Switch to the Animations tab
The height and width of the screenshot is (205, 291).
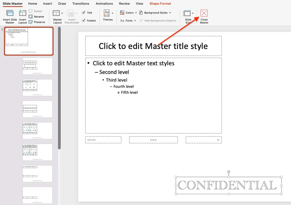coord(104,4)
